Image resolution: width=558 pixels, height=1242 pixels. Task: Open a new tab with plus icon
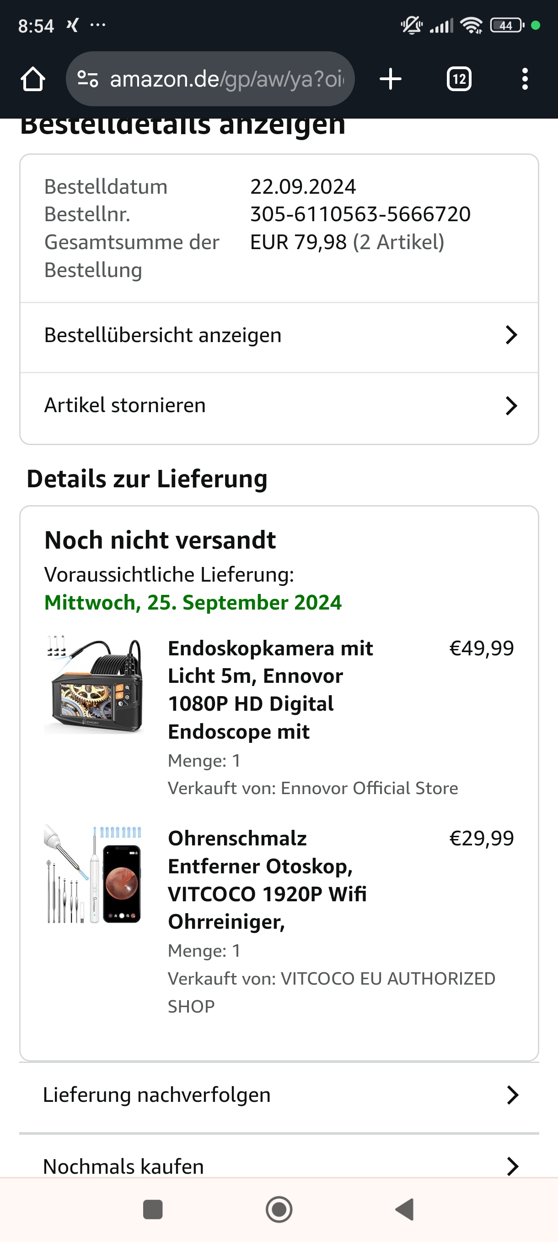(x=391, y=79)
